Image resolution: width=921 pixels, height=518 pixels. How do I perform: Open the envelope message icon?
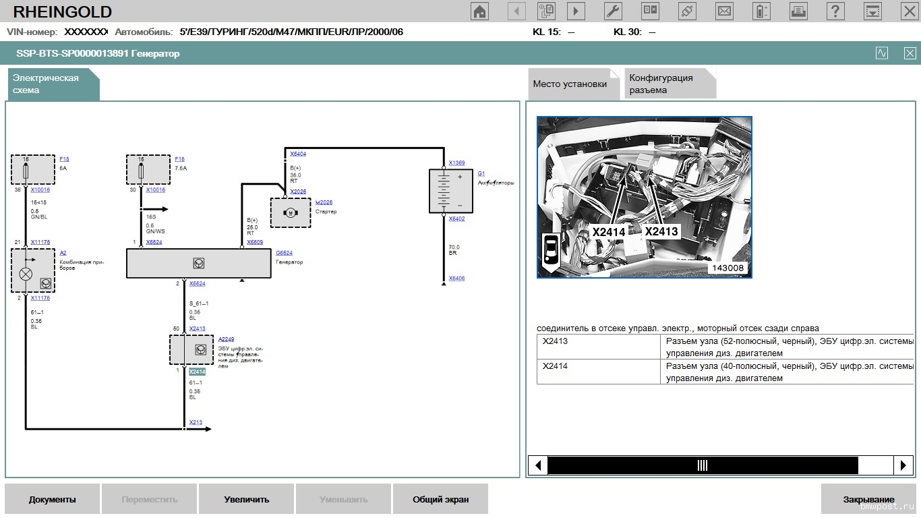(x=724, y=11)
